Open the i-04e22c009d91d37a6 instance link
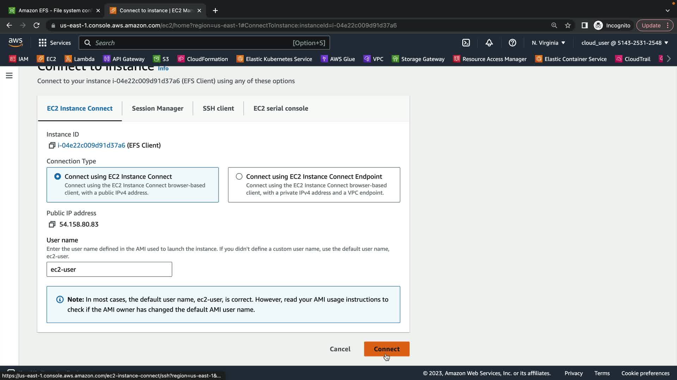The width and height of the screenshot is (677, 380). [x=91, y=145]
